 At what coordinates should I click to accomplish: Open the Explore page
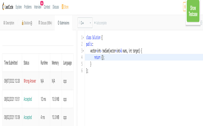19,7
